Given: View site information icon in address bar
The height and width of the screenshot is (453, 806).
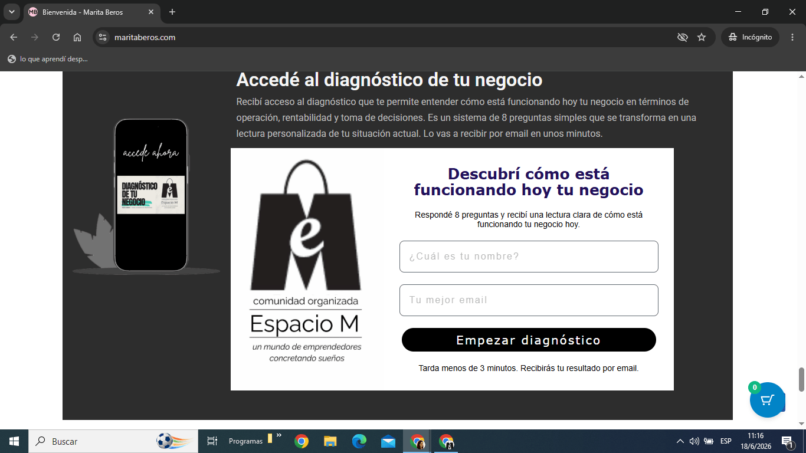Looking at the screenshot, I should click(x=103, y=37).
